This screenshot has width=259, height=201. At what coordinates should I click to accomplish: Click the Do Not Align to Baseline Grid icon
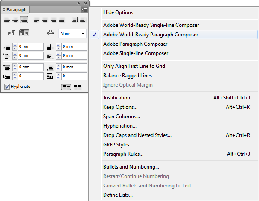coord(66,87)
